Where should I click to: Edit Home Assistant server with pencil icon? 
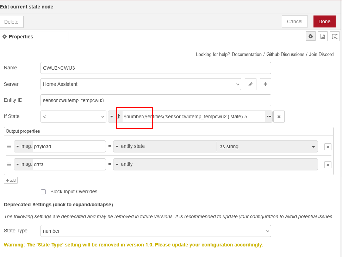point(250,84)
